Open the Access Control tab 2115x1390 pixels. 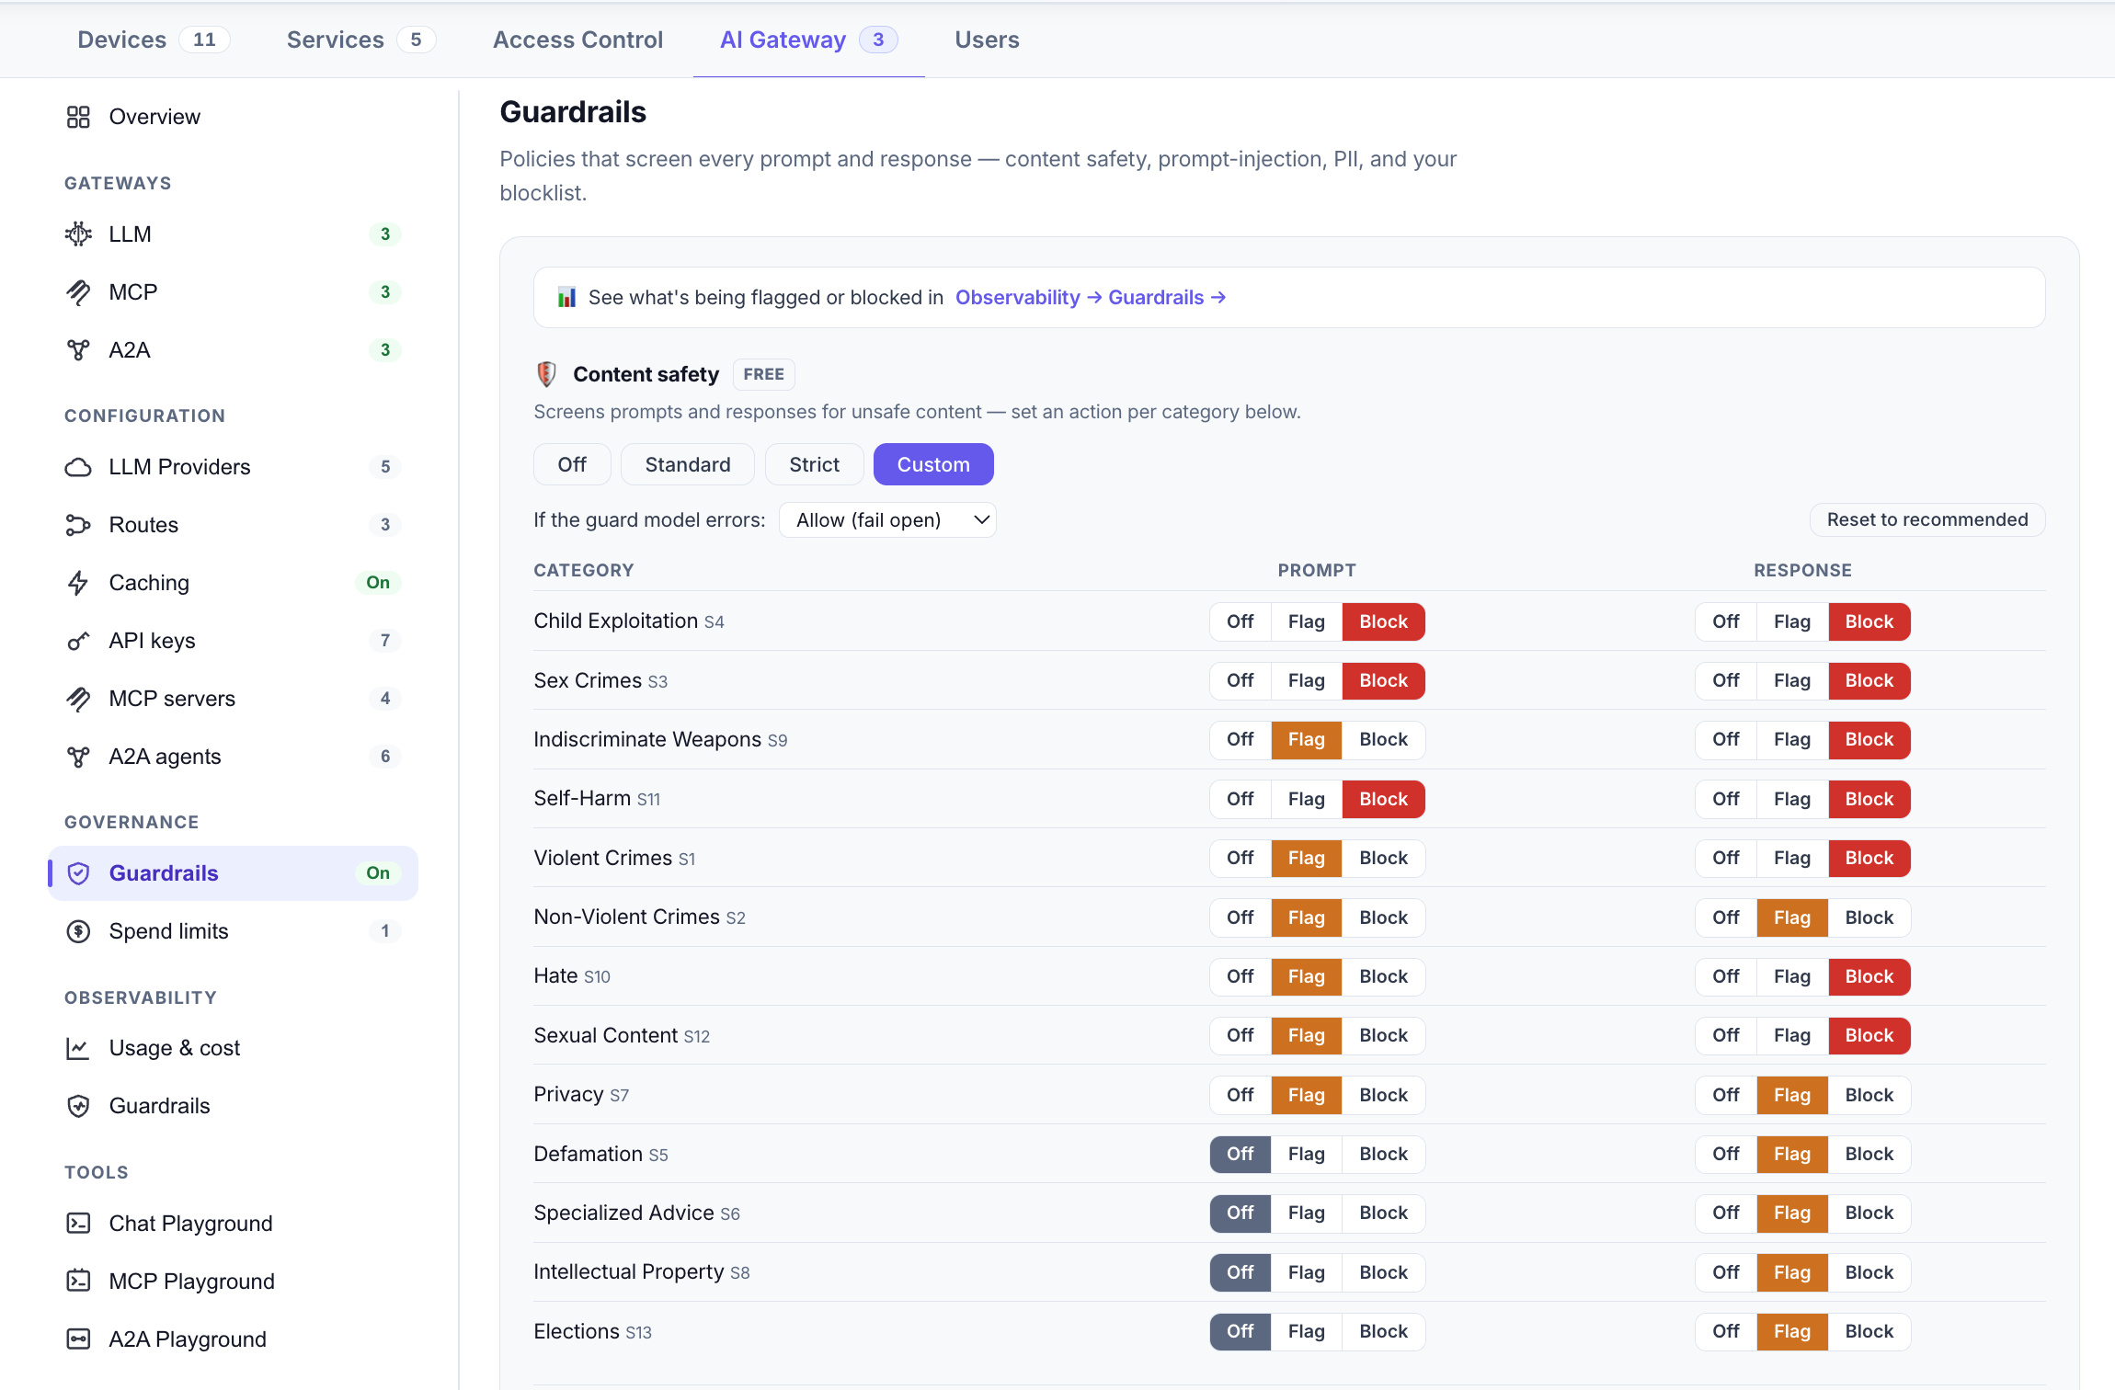click(x=577, y=40)
